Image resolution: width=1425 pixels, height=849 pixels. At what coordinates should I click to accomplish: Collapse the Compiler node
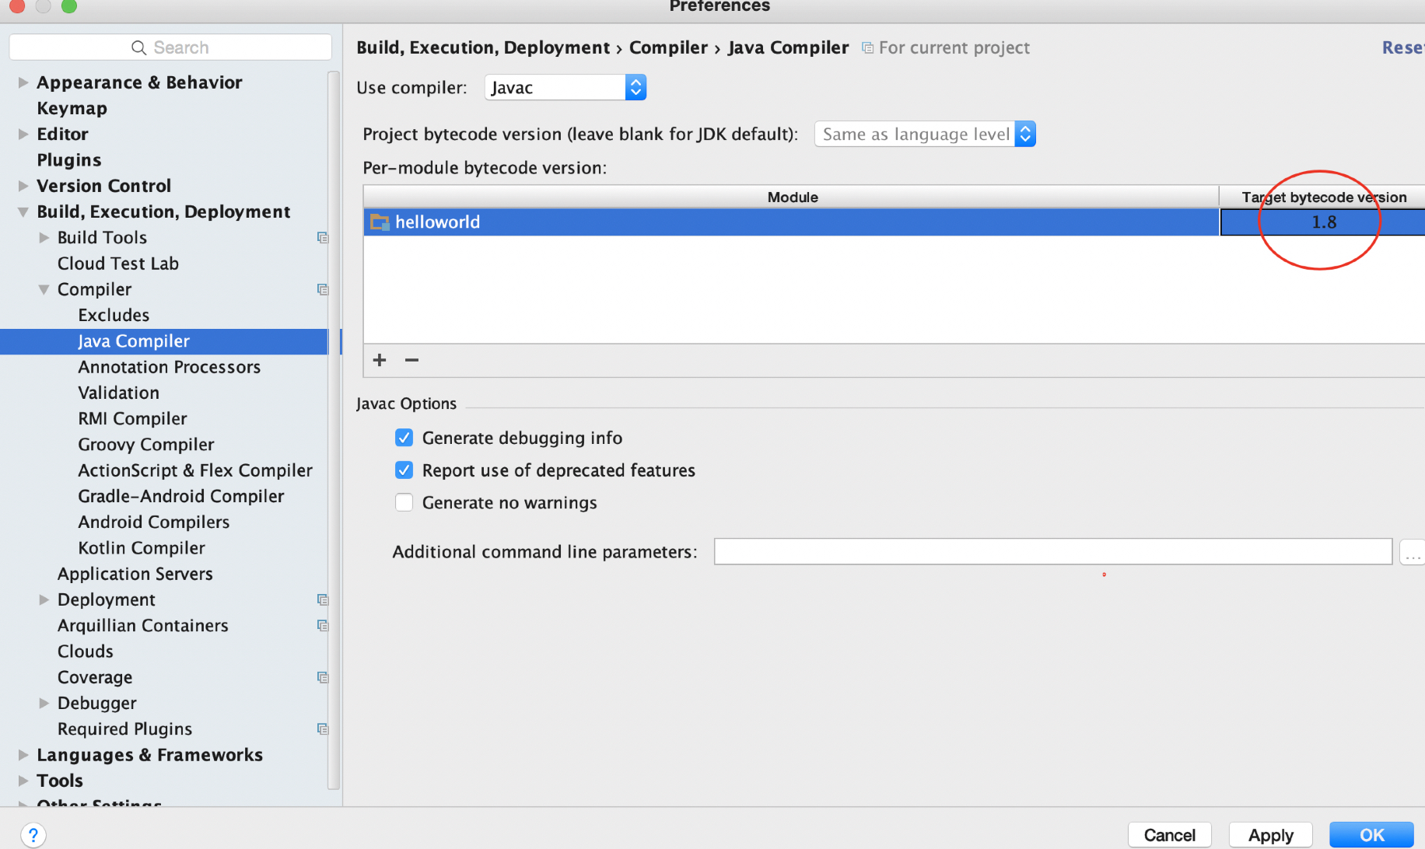[44, 289]
